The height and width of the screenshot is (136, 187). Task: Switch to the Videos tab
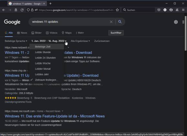coord(52,33)
